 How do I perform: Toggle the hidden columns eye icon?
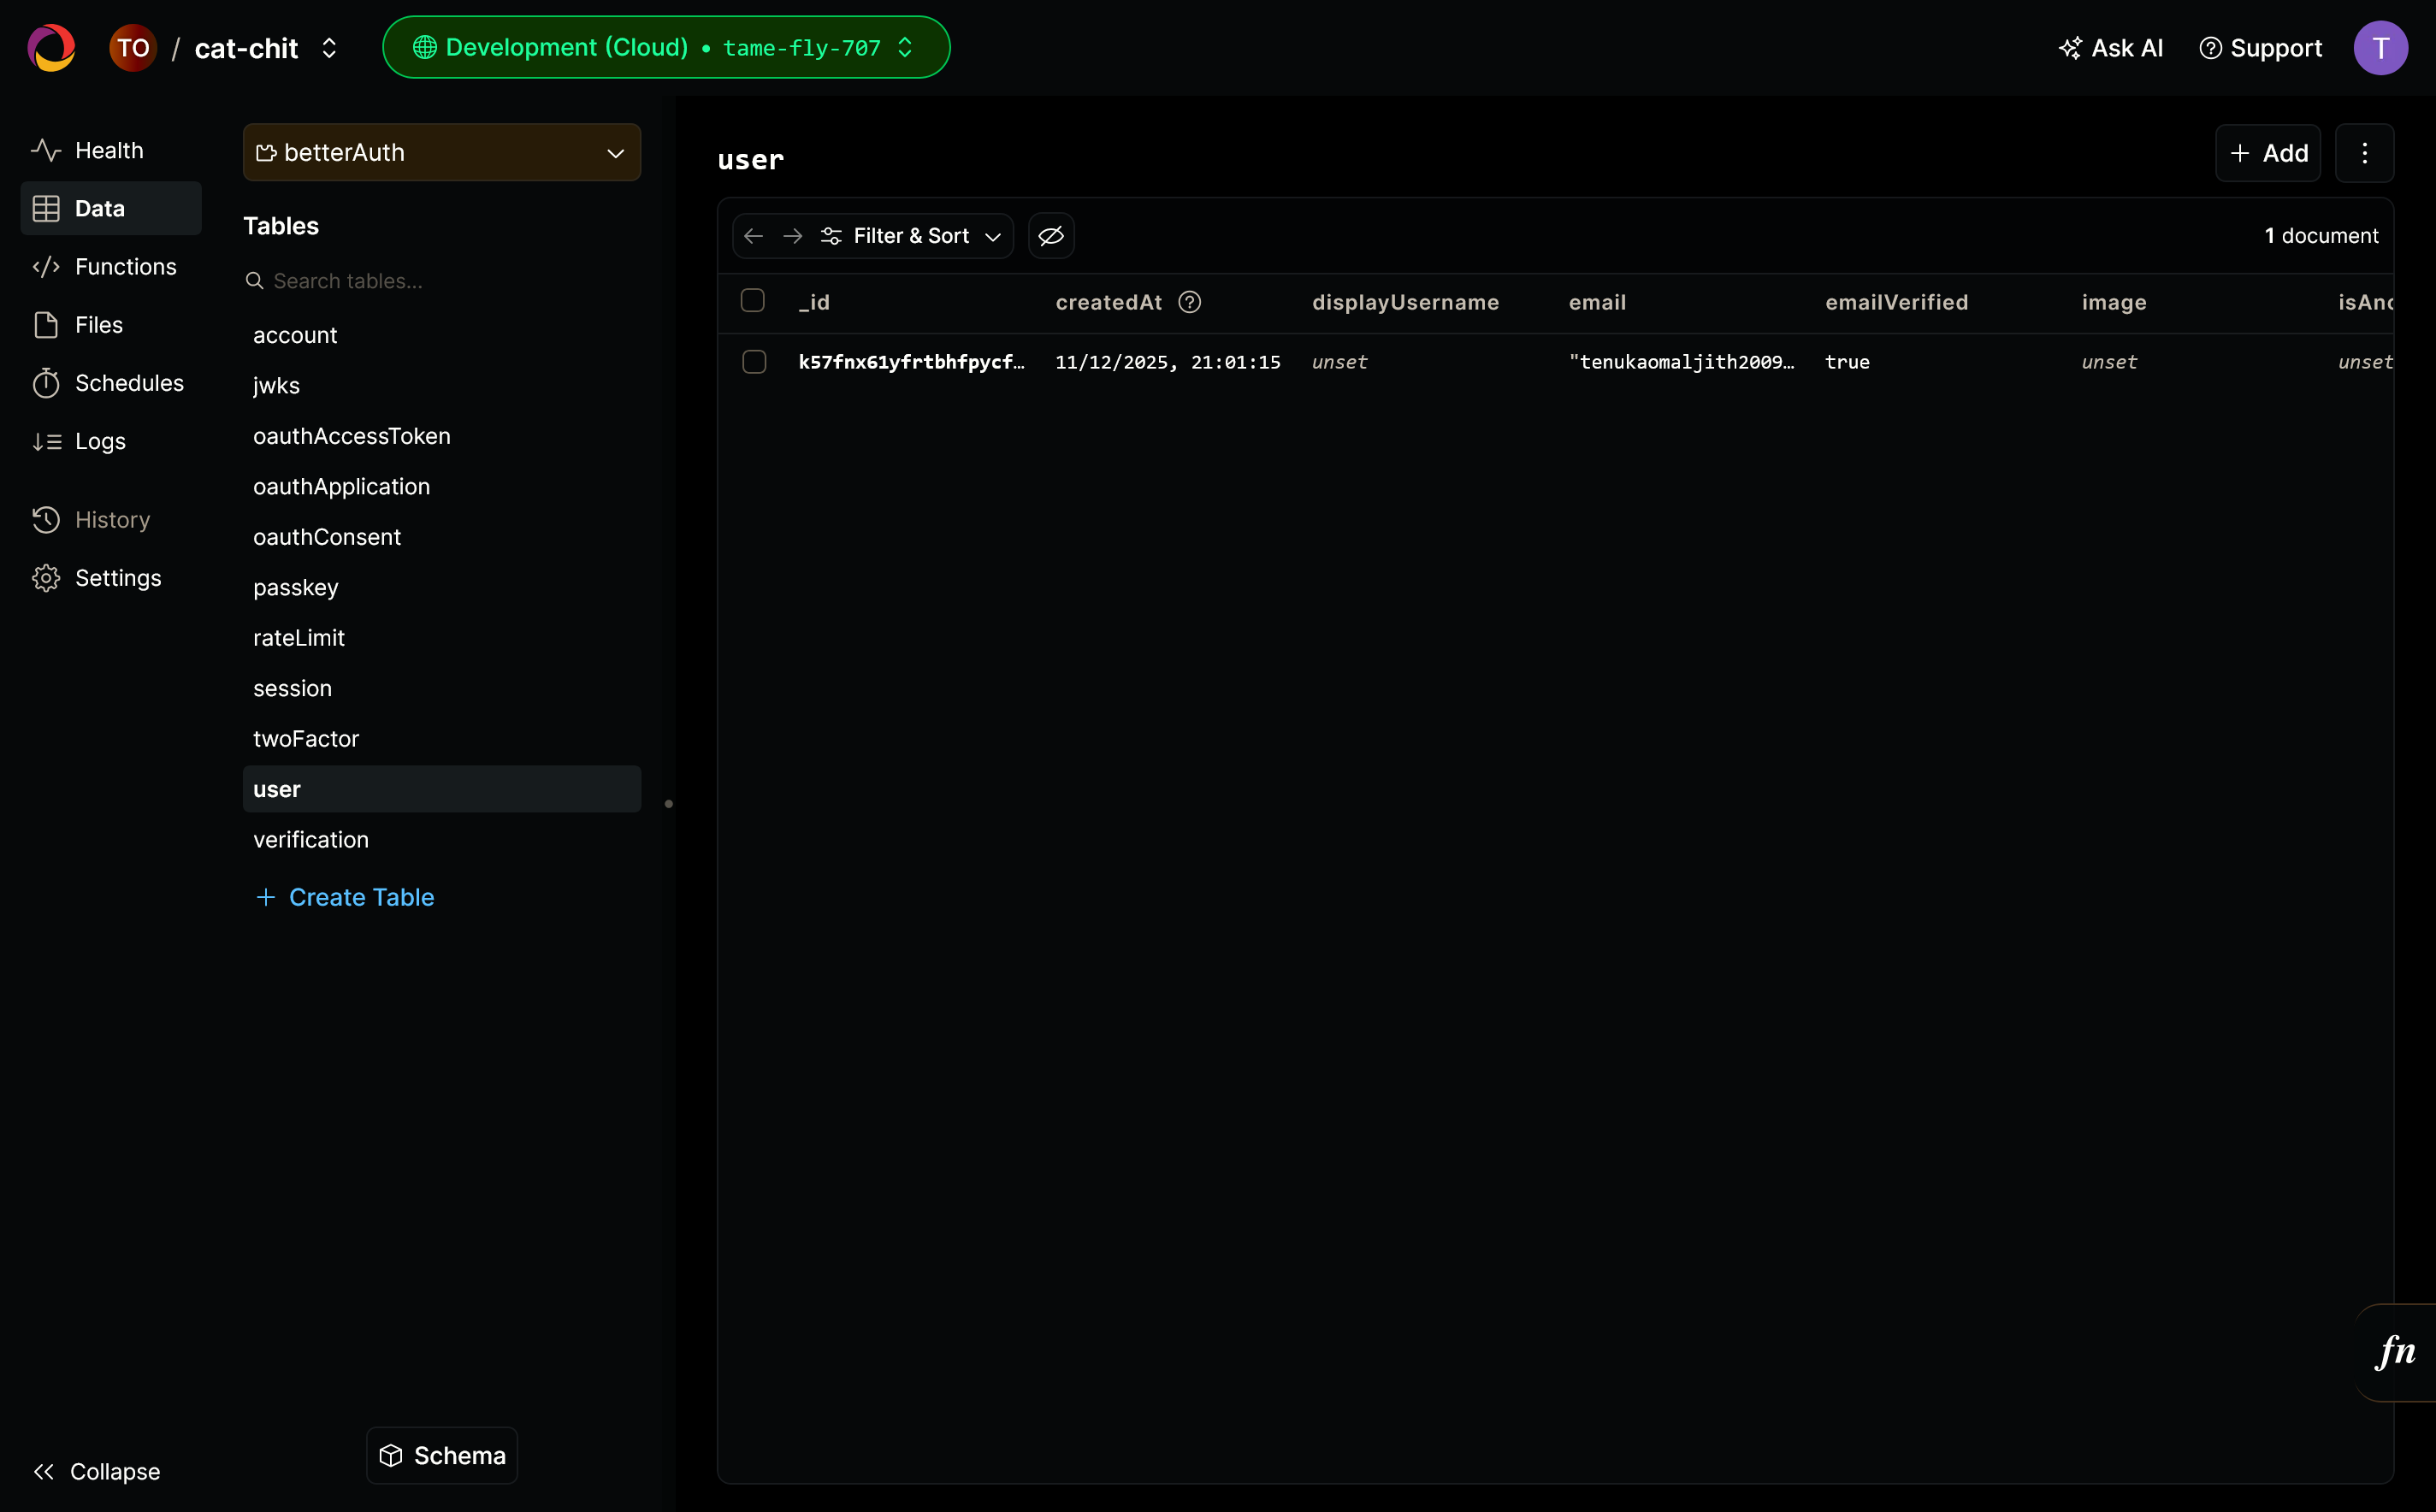[1051, 236]
